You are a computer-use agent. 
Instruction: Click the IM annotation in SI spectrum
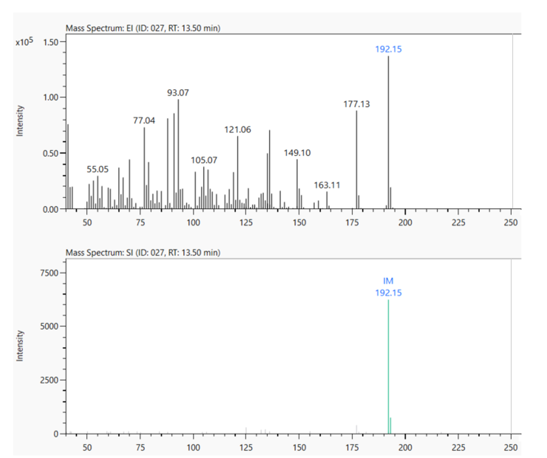click(388, 281)
